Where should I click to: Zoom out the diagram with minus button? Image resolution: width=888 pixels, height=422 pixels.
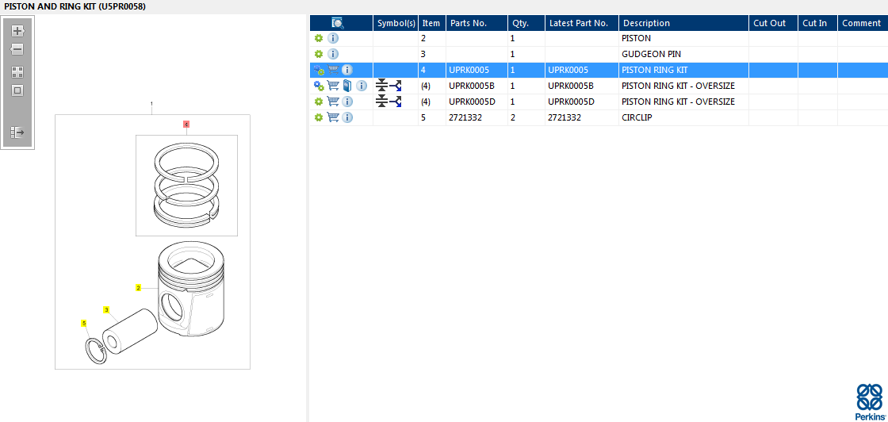(17, 49)
